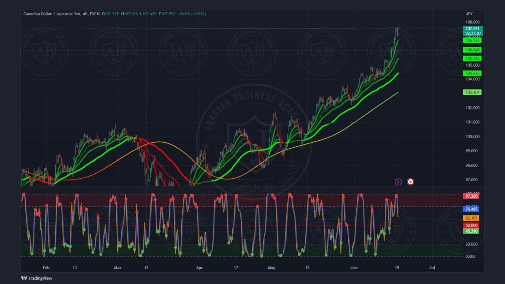The height and width of the screenshot is (284, 505).
Task: Select the 106.724 green price label
Action: (x=472, y=40)
